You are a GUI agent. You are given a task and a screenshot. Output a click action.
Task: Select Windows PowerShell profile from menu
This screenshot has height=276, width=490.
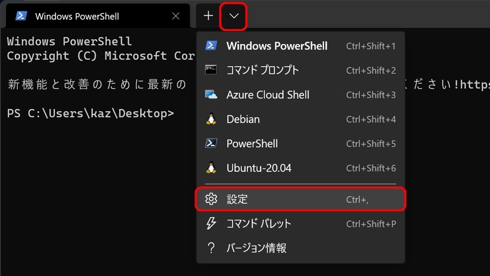[301, 46]
